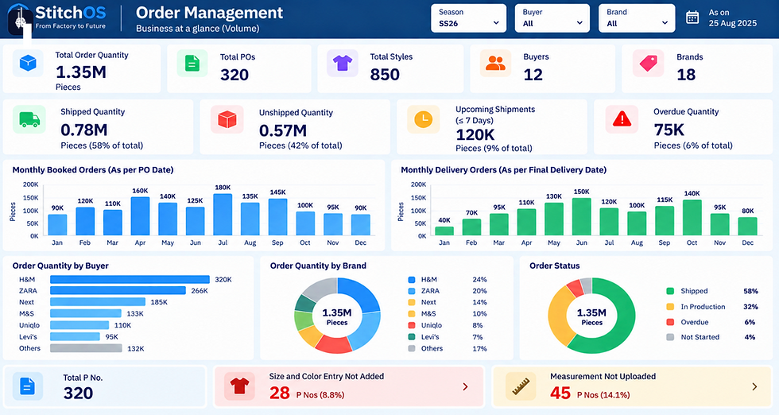
Task: Click the orange people Buyers icon
Action: pyautogui.click(x=495, y=63)
